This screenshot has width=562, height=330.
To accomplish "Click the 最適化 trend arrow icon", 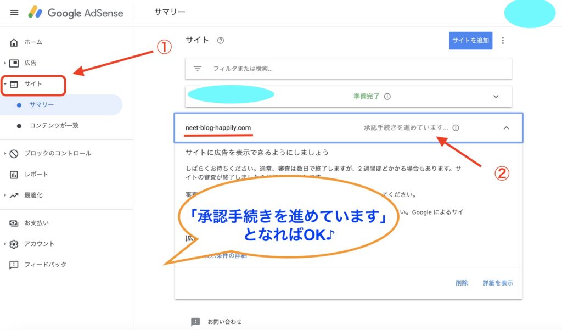I will point(14,195).
